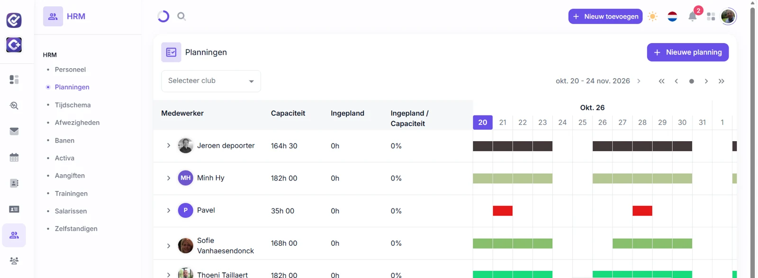Open notifications bell with badge 2
Screen dimensions: 758x278
[x=693, y=17]
